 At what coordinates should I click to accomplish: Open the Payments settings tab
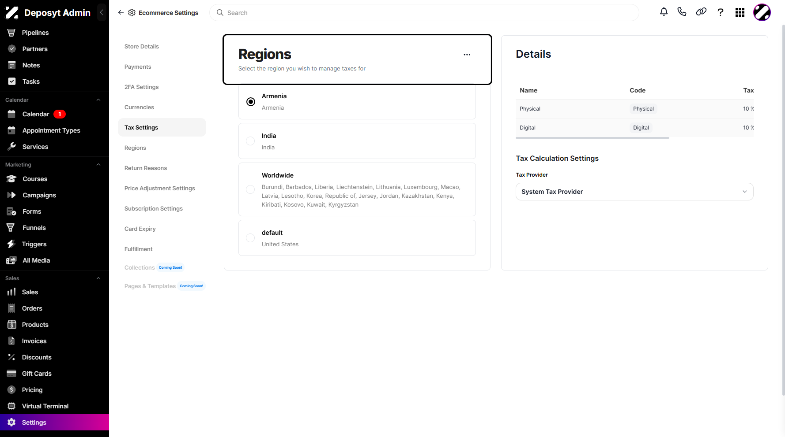pos(138,67)
